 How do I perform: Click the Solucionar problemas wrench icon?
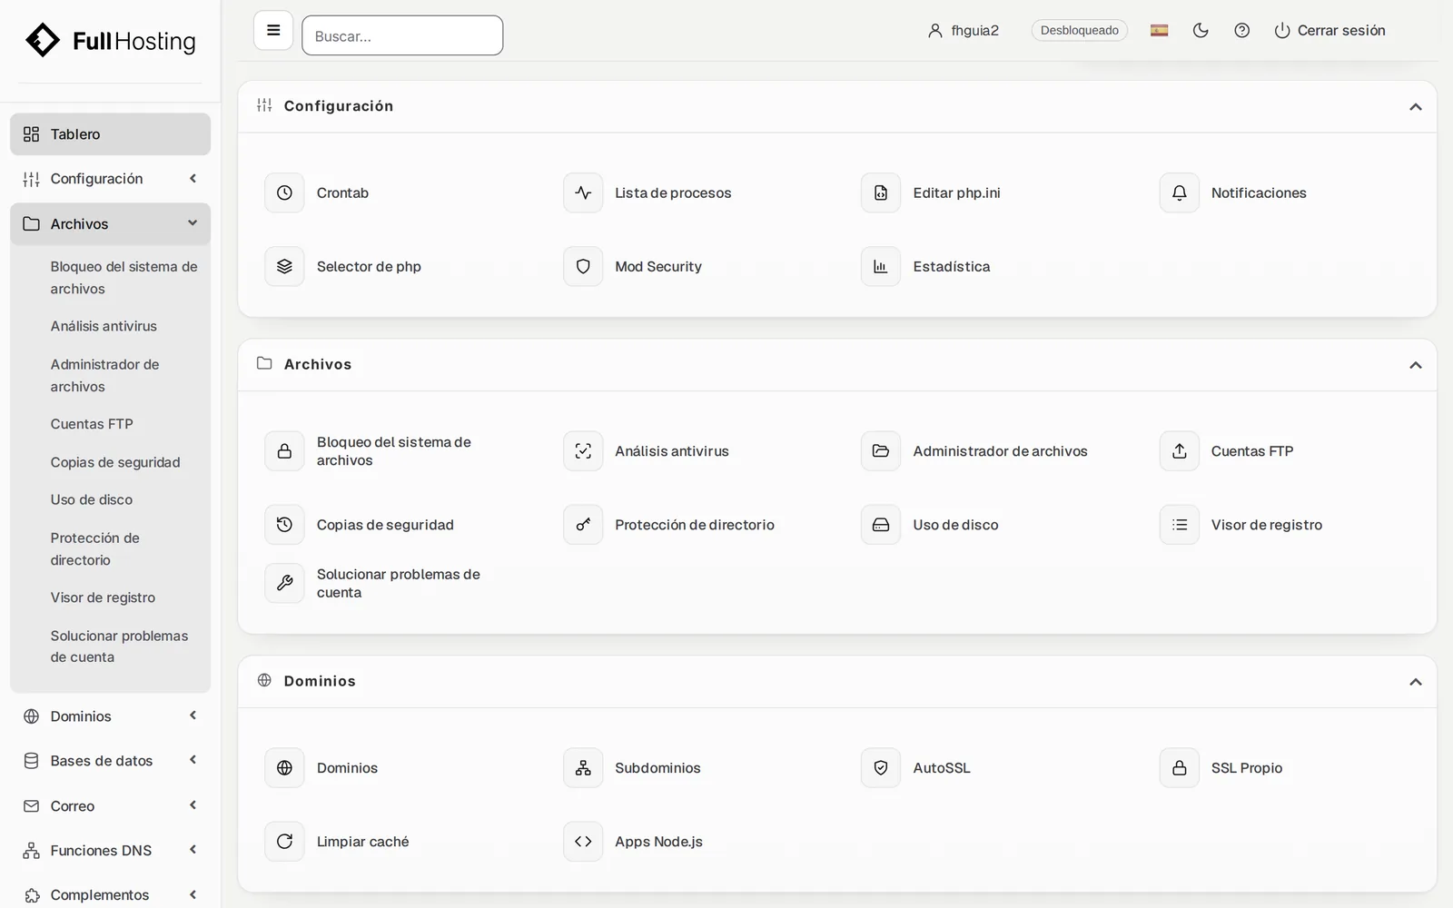[x=284, y=583]
